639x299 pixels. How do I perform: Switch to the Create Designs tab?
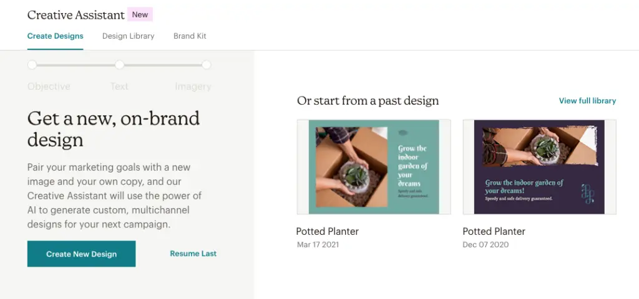55,36
